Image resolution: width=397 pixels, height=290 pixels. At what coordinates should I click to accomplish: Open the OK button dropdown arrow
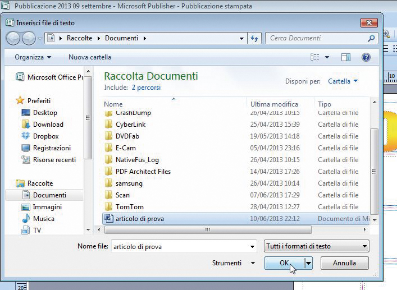[308, 263]
